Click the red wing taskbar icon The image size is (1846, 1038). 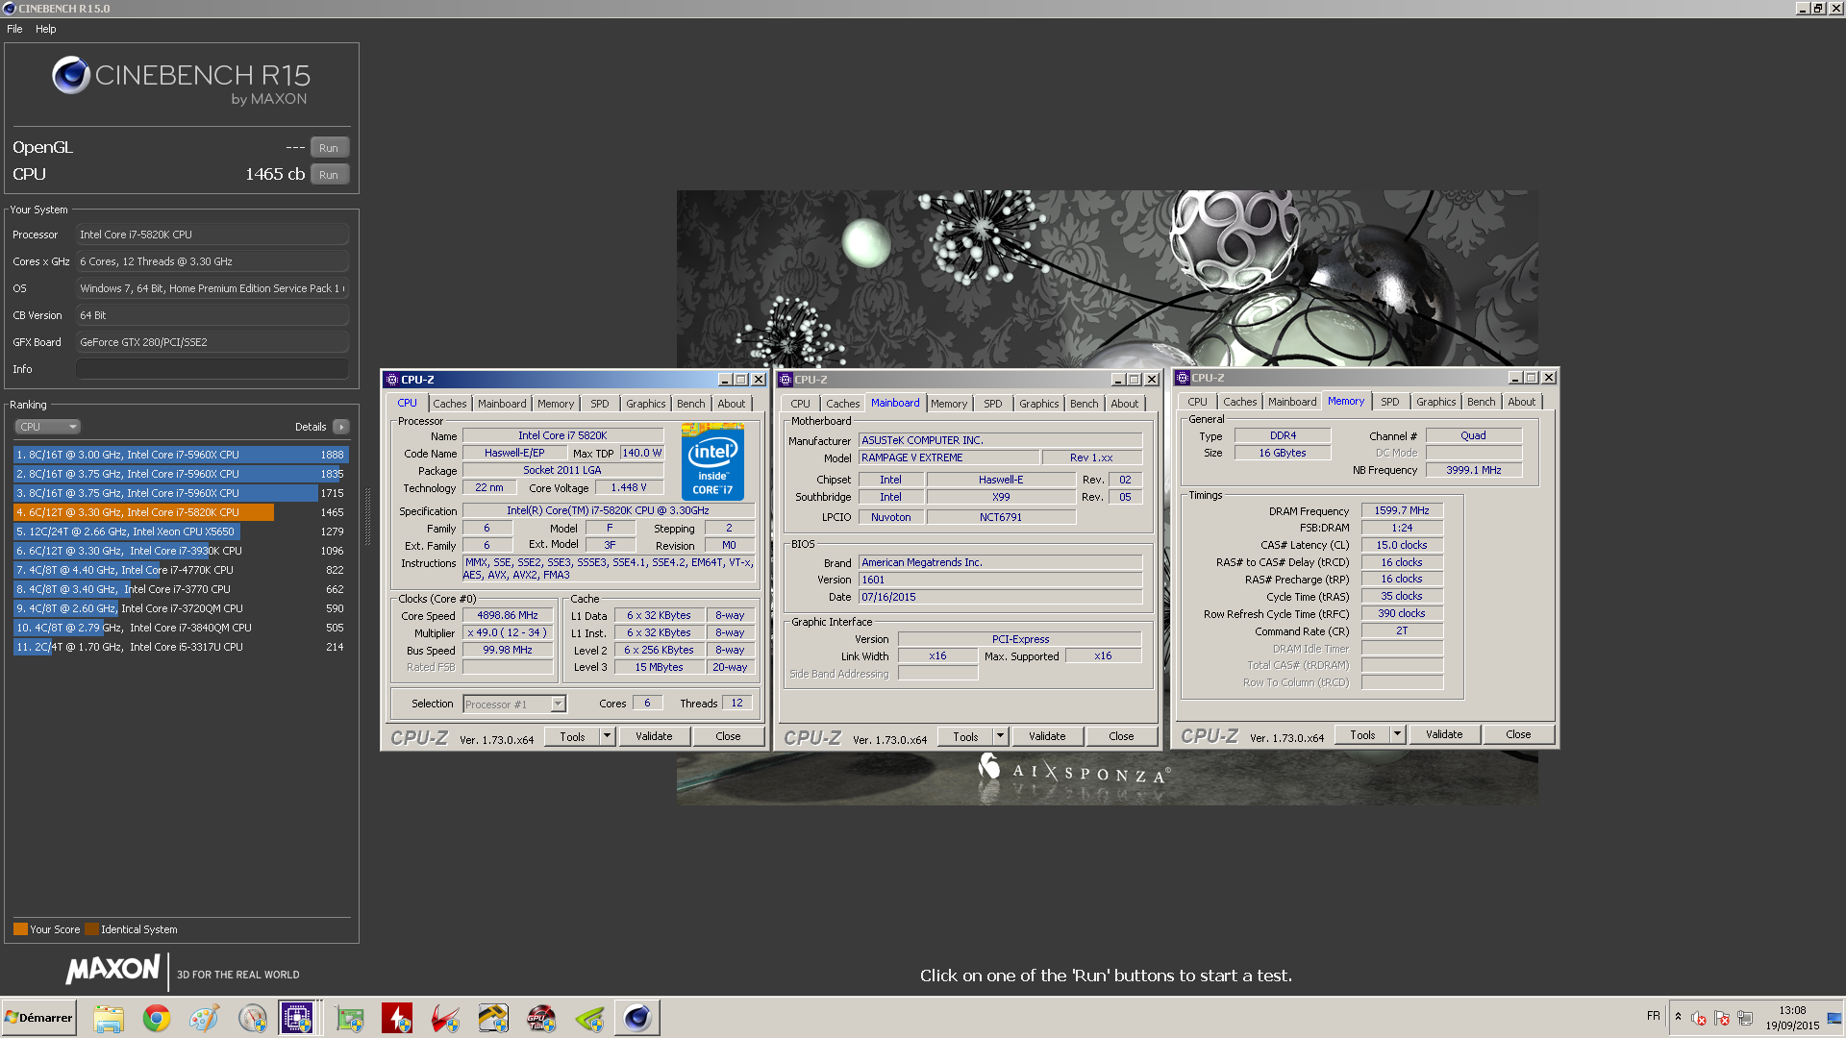tap(445, 1018)
